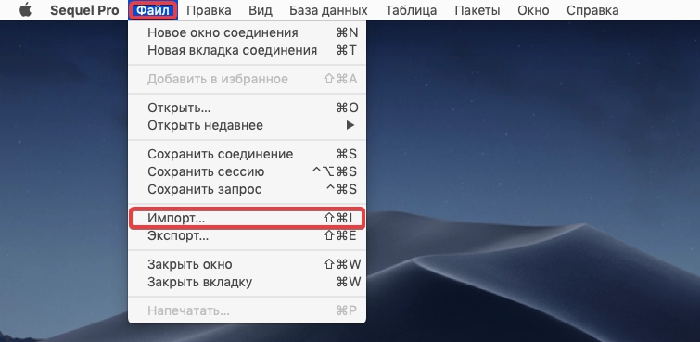Close the open Файл menu
The height and width of the screenshot is (342, 700).
coord(153,10)
